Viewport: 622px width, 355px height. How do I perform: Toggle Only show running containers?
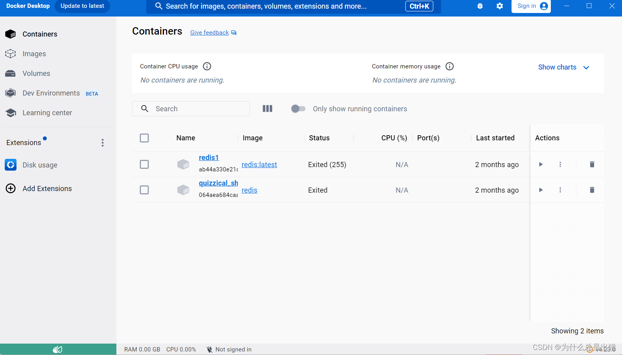point(298,109)
